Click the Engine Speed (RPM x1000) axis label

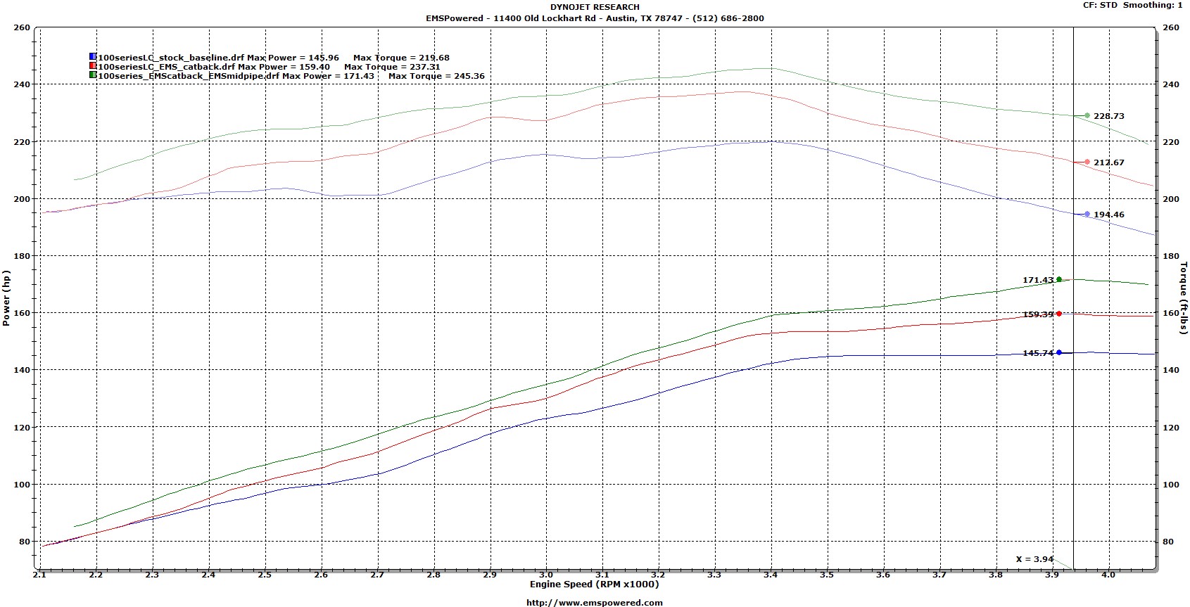(595, 584)
